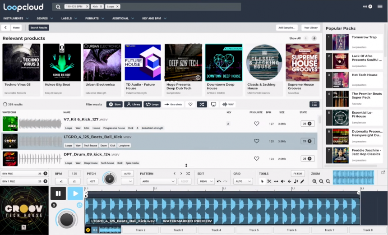Open the Kokoe Big Beat pack
Screen dimensions: 388x235
click(x=62, y=70)
